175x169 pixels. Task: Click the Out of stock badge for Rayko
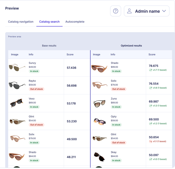click(37, 89)
